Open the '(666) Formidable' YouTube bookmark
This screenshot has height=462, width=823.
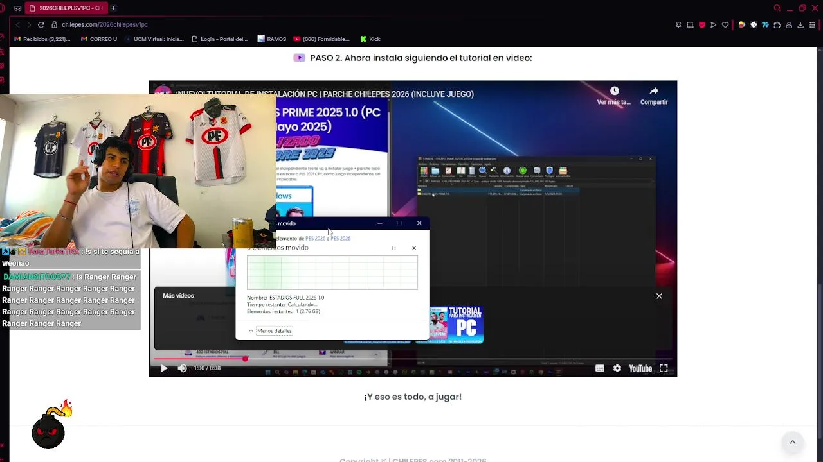(321, 39)
